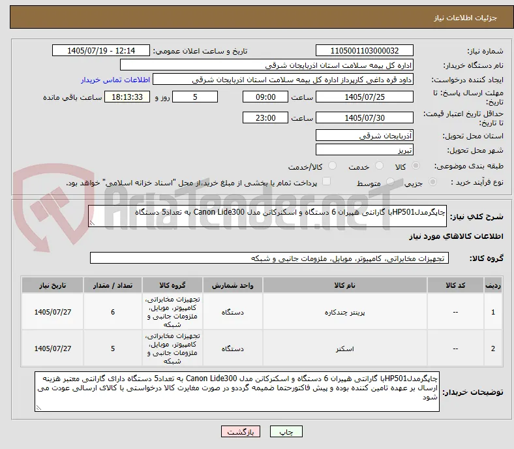514x449 pixels.
Task: Click the resize handle of description textarea
Action: (x=92, y=223)
